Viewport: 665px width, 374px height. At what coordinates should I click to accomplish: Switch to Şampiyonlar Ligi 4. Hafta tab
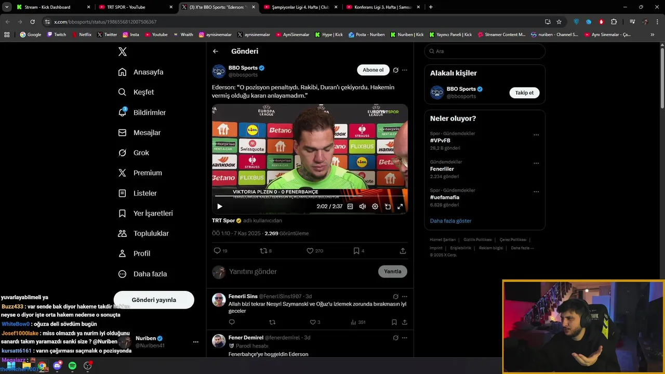[301, 7]
